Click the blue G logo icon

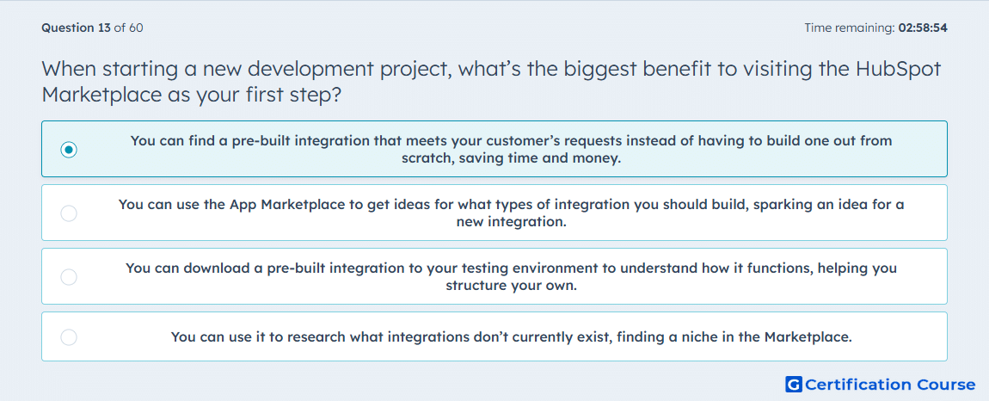click(794, 384)
